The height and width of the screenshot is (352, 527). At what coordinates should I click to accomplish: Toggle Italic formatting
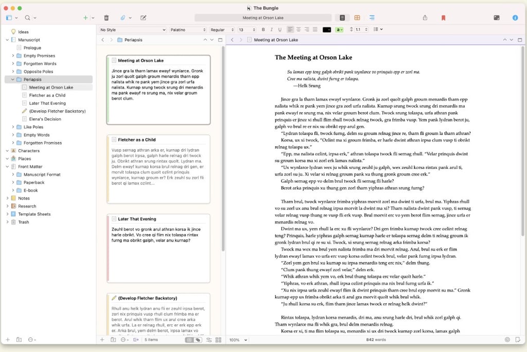272,29
